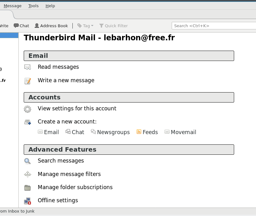256x216 pixels.
Task: Click the Chat toolbar button
Action: pos(22,26)
